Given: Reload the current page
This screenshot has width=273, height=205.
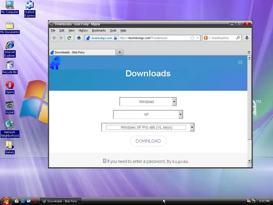Looking at the screenshot, I should point(69,38).
